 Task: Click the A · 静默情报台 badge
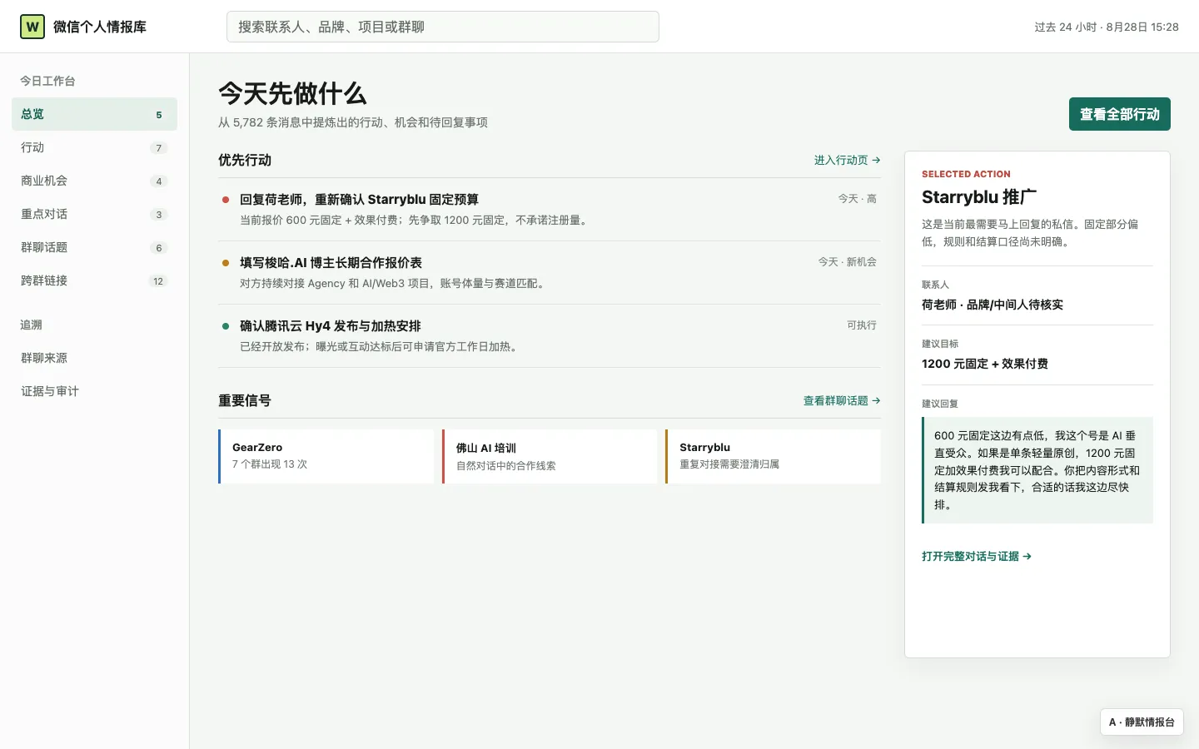1142,722
